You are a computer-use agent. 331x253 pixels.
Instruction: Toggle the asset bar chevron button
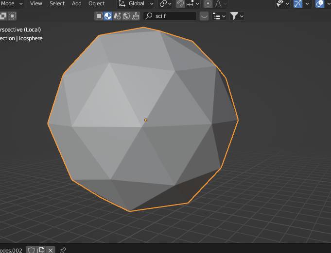(204, 16)
